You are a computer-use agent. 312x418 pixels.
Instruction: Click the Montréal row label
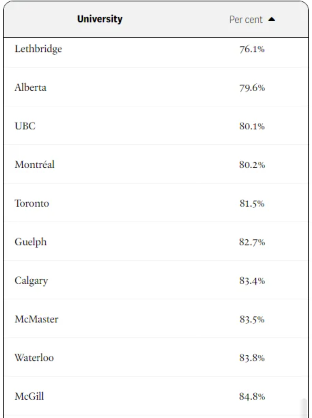35,165
